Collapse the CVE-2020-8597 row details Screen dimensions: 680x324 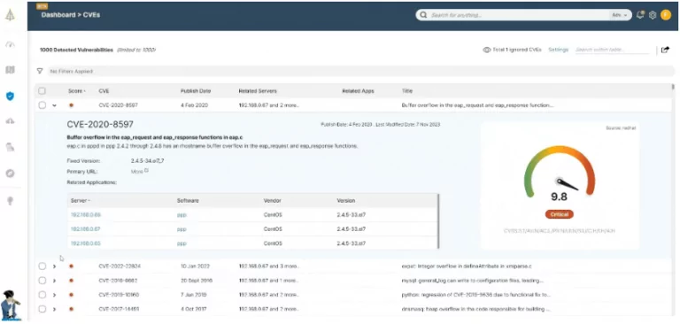click(x=54, y=105)
